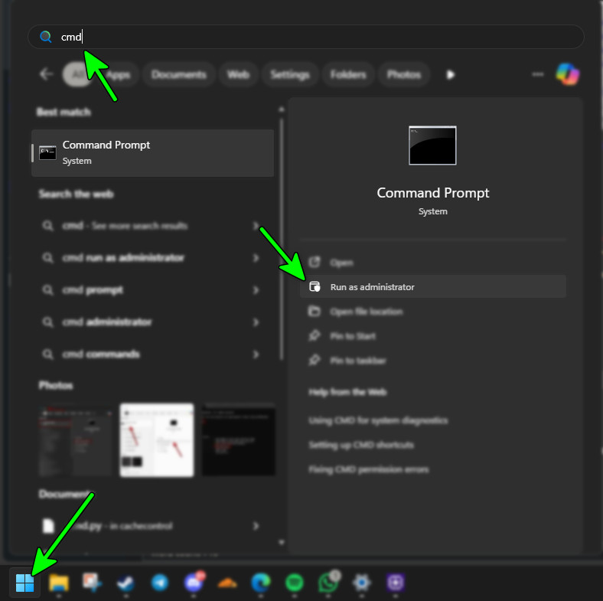The width and height of the screenshot is (603, 601).
Task: Open Discord from taskbar
Action: (194, 582)
